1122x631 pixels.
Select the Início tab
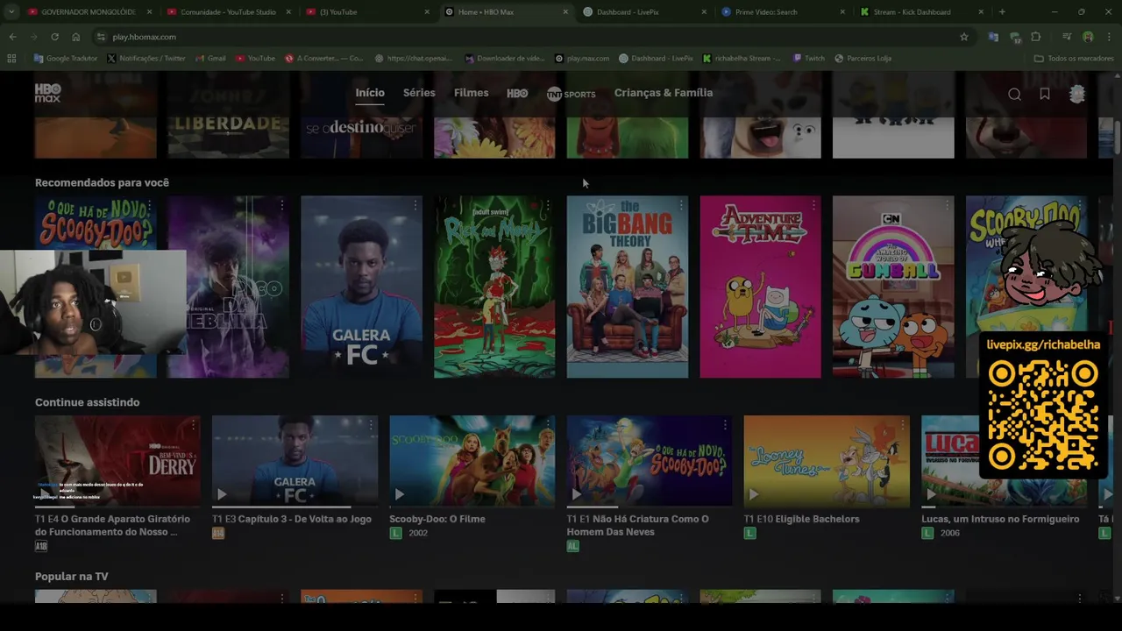[370, 93]
